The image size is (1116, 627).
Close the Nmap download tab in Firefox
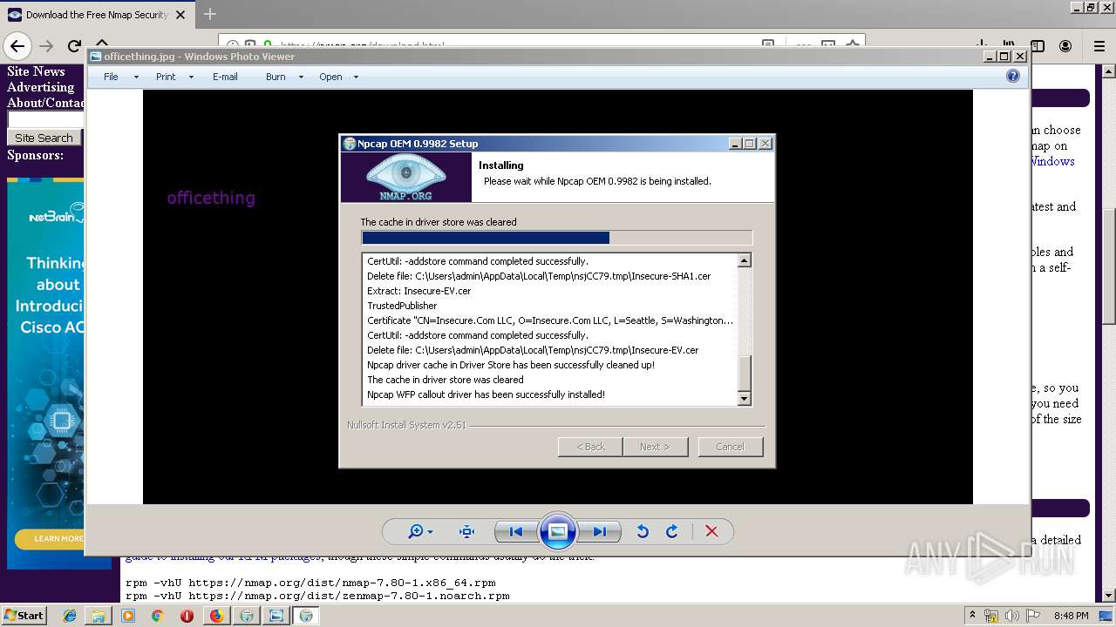point(180,15)
